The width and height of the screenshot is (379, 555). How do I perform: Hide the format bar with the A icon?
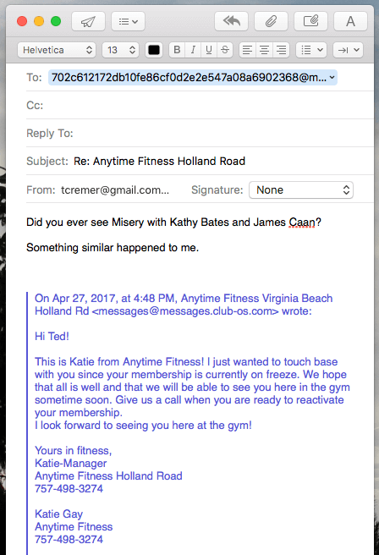(350, 22)
